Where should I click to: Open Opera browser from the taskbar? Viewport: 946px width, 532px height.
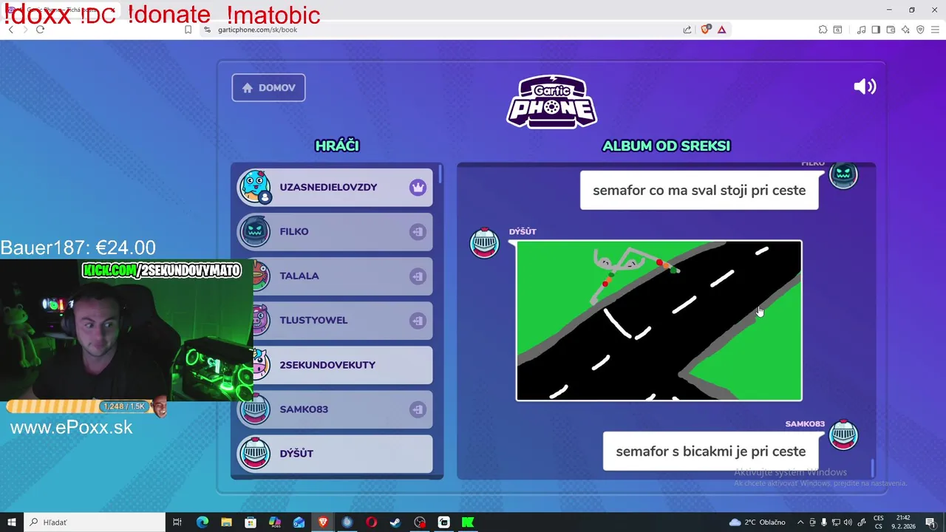pyautogui.click(x=371, y=522)
